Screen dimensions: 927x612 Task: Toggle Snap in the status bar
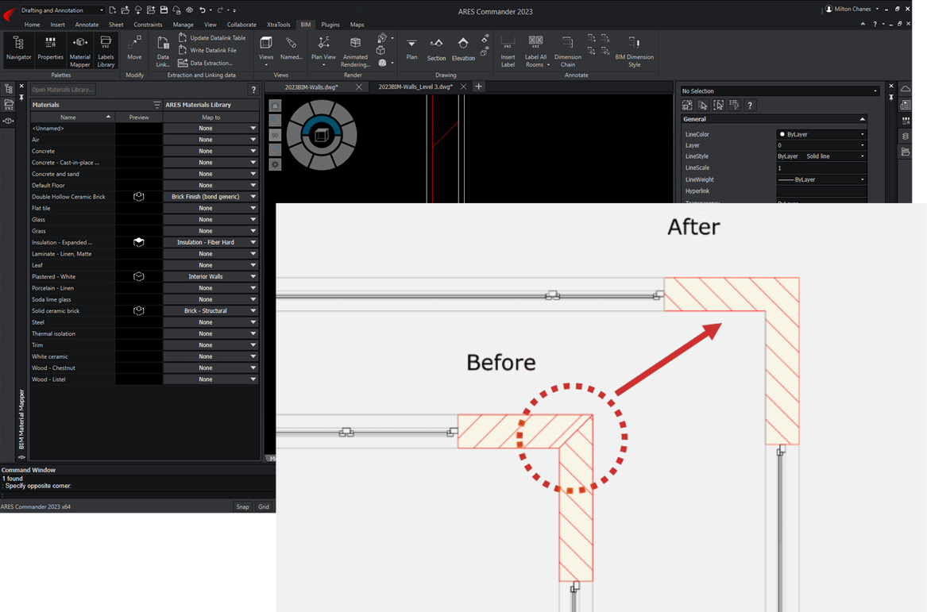(242, 507)
